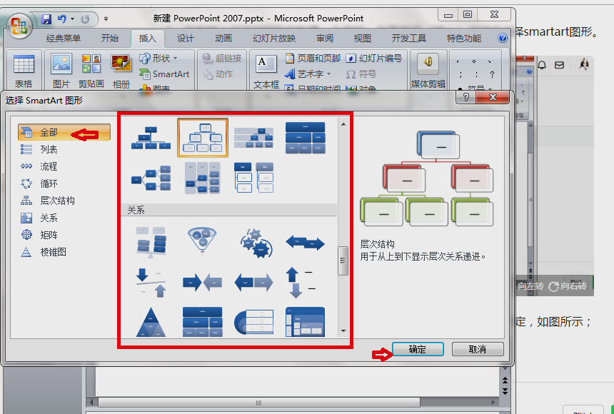
Task: Undo the last action
Action: [62, 19]
